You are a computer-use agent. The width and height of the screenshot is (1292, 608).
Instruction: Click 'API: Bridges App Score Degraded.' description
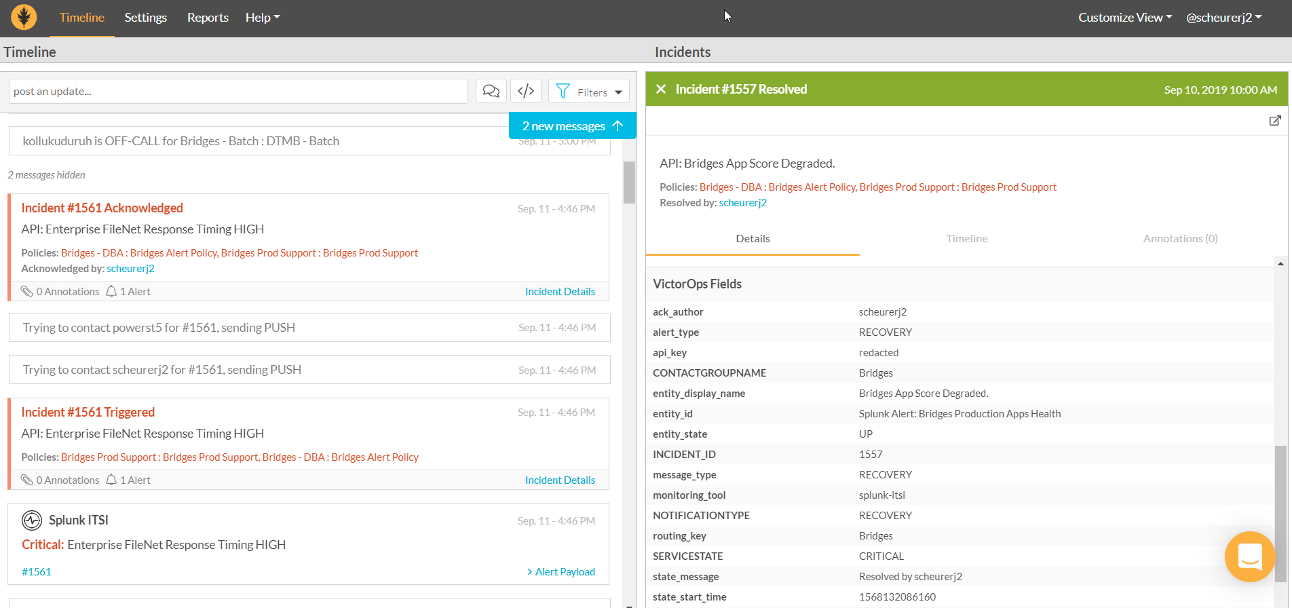747,164
